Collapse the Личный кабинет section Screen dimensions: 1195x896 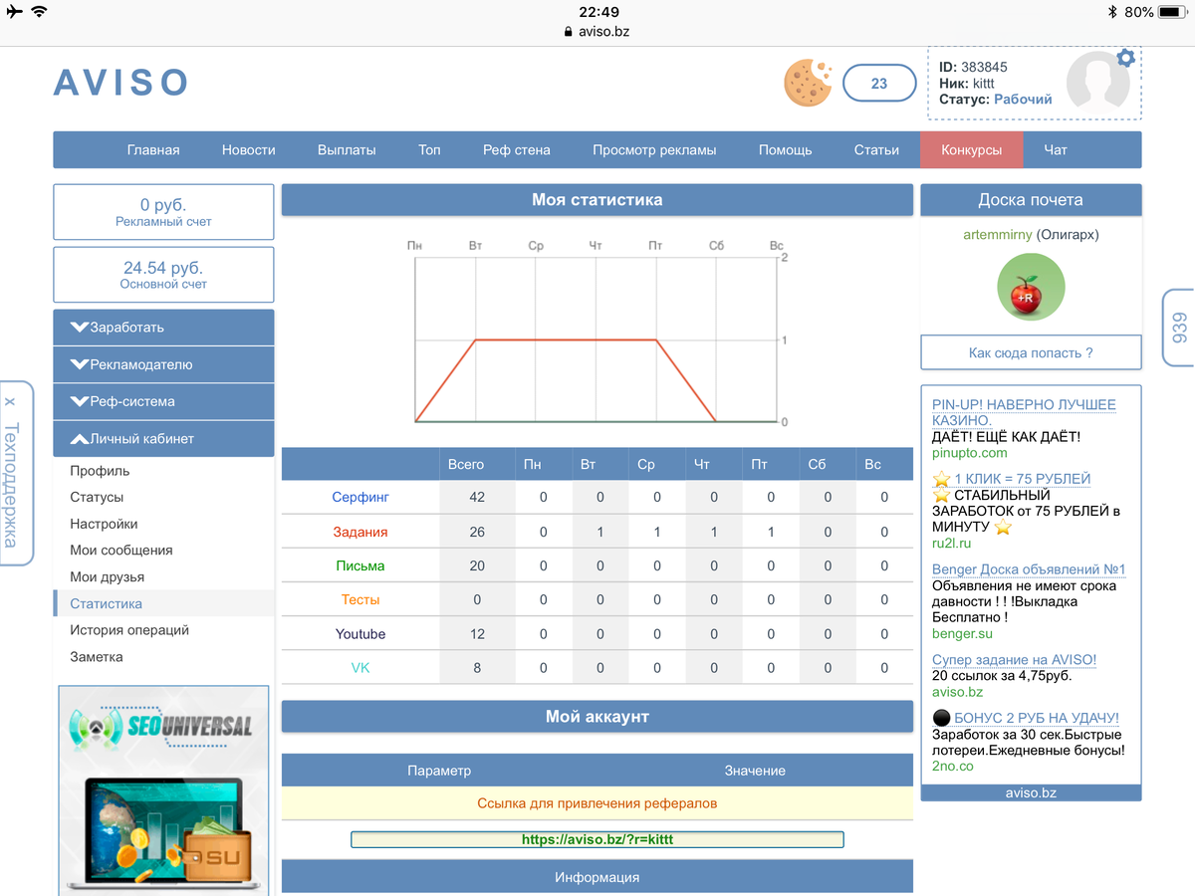pos(163,438)
